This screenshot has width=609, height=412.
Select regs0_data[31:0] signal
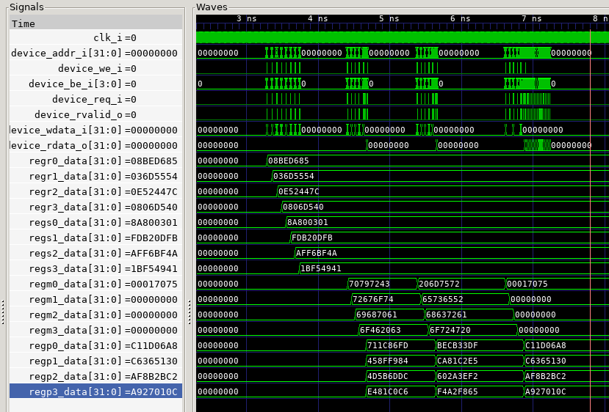96,222
